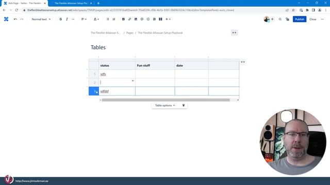Screen dimensions: 330x185
Task: Open find and replace search
Action: (280, 19)
